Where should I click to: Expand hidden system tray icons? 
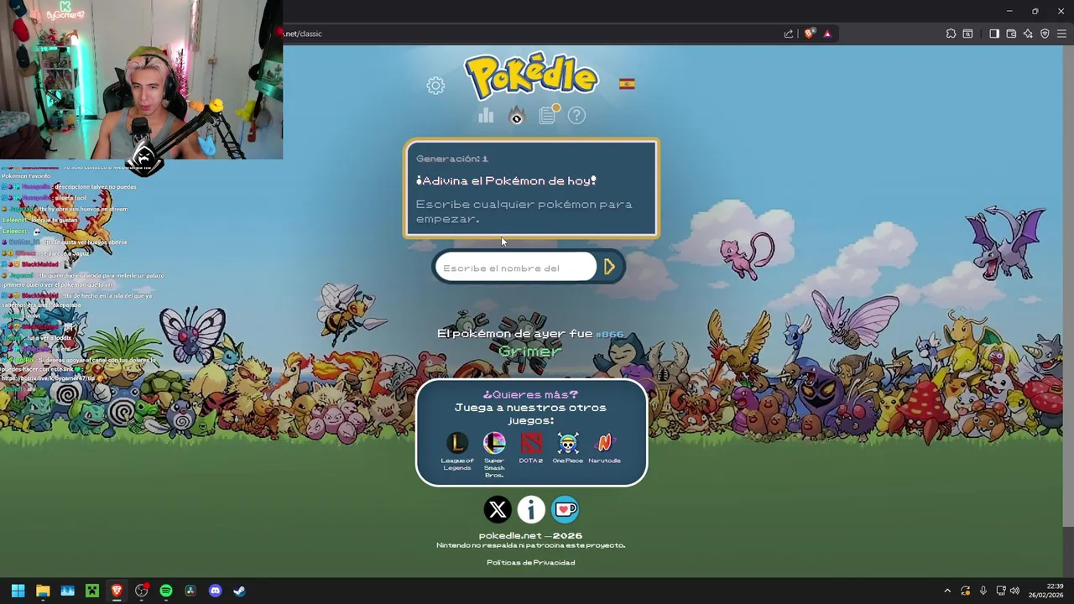pos(947,591)
